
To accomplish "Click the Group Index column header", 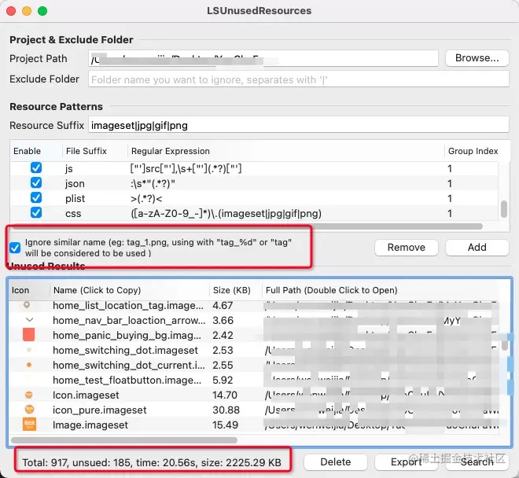I will 473,151.
